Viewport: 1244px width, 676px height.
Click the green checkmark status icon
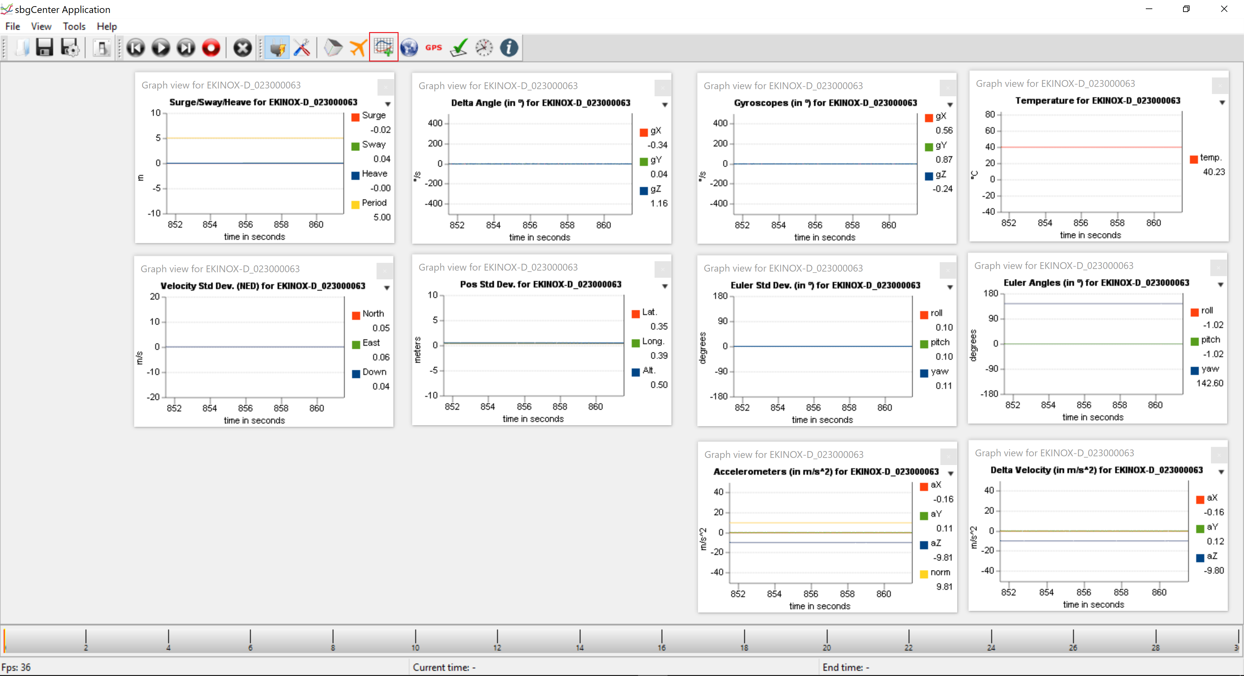458,47
